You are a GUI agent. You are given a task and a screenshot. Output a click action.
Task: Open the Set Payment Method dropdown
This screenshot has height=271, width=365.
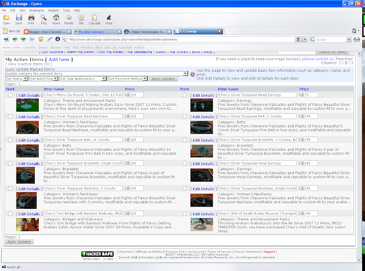click(x=128, y=79)
